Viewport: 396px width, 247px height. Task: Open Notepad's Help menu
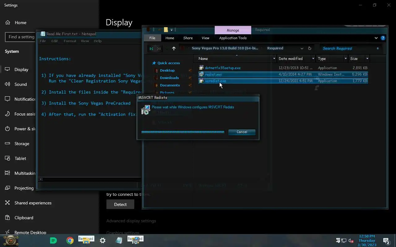(98, 41)
